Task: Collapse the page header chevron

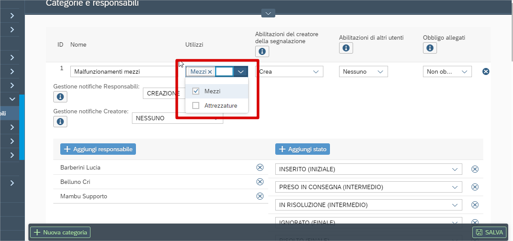Action: [x=268, y=13]
